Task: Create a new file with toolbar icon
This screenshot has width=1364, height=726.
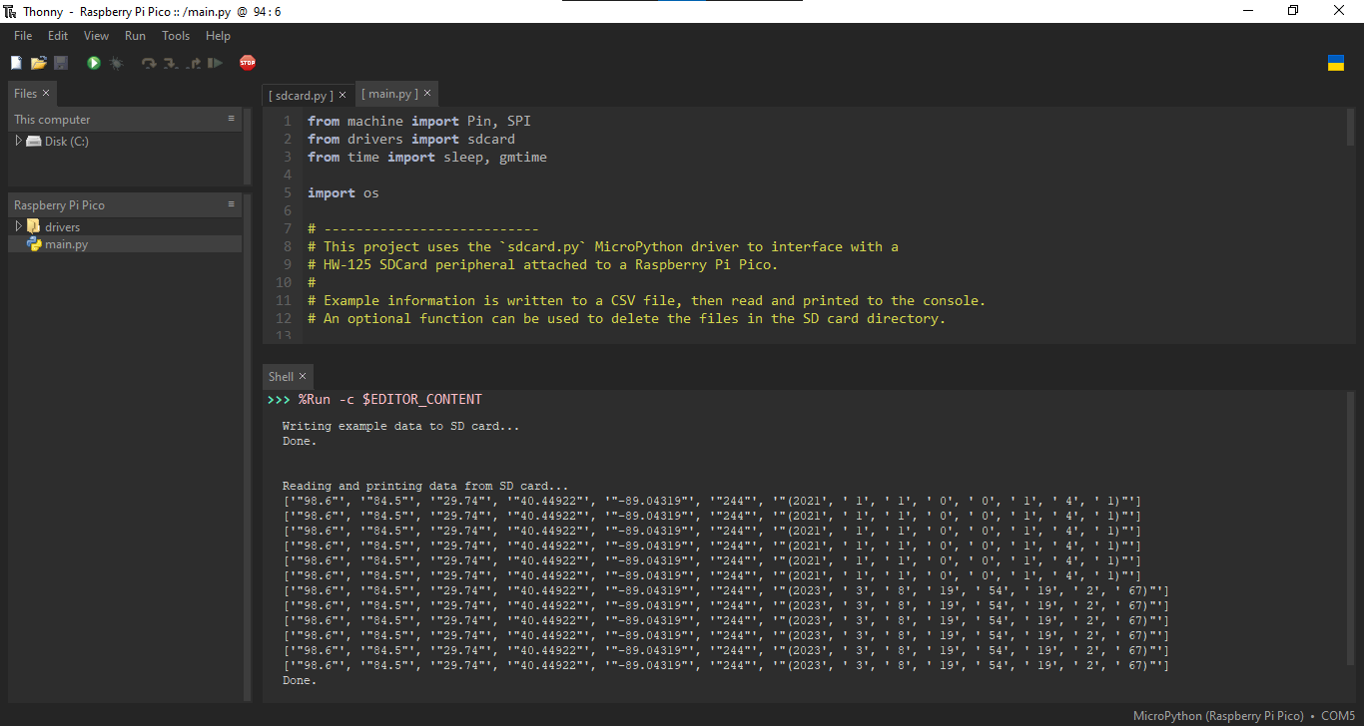Action: click(x=16, y=63)
